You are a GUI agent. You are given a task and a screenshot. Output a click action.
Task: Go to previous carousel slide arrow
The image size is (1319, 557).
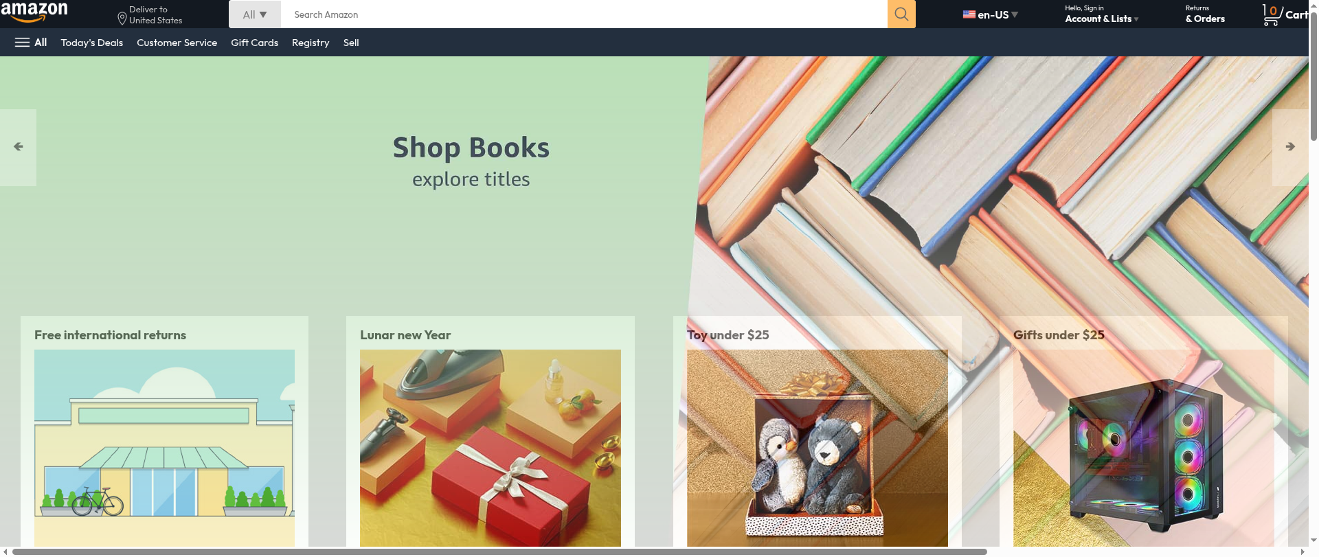(x=19, y=147)
